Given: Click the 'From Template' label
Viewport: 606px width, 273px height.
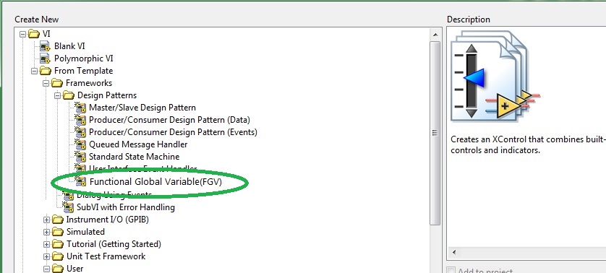Looking at the screenshot, I should pyautogui.click(x=83, y=71).
